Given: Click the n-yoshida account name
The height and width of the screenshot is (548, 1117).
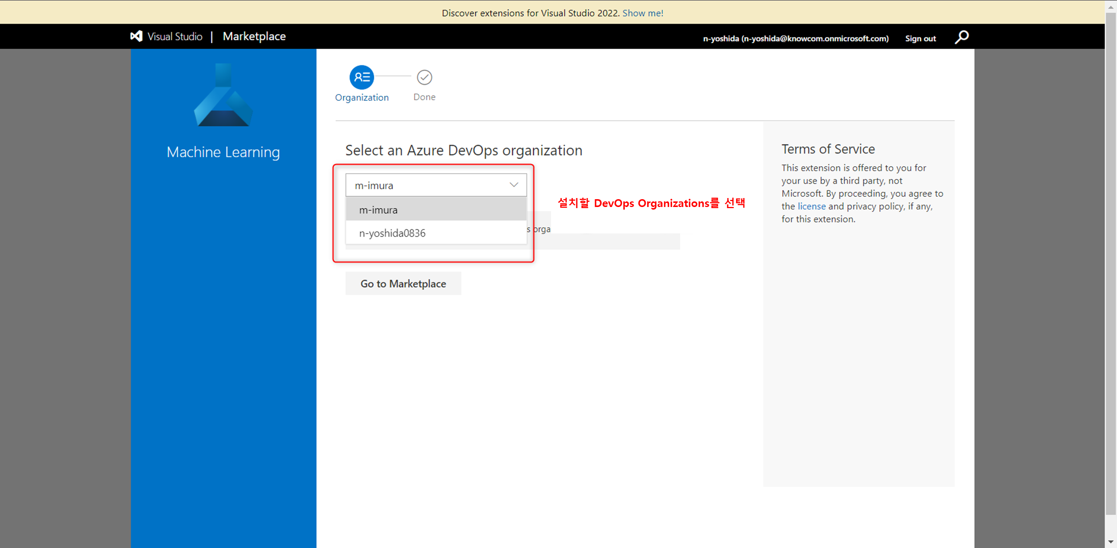Looking at the screenshot, I should 795,39.
